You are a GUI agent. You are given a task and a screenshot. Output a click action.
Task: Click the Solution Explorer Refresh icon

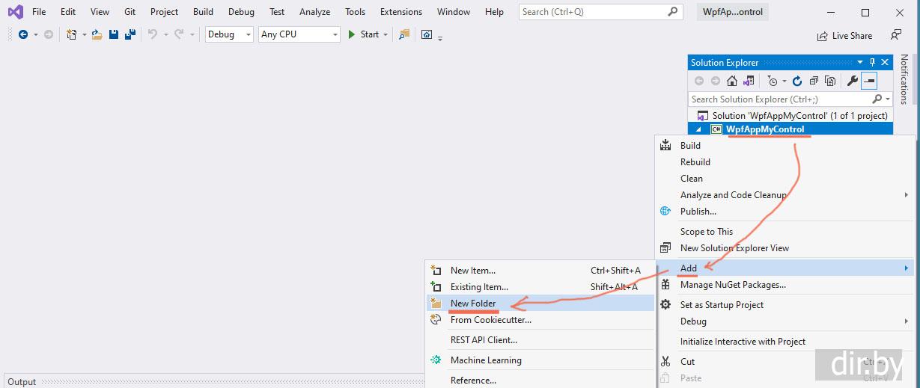[x=797, y=81]
